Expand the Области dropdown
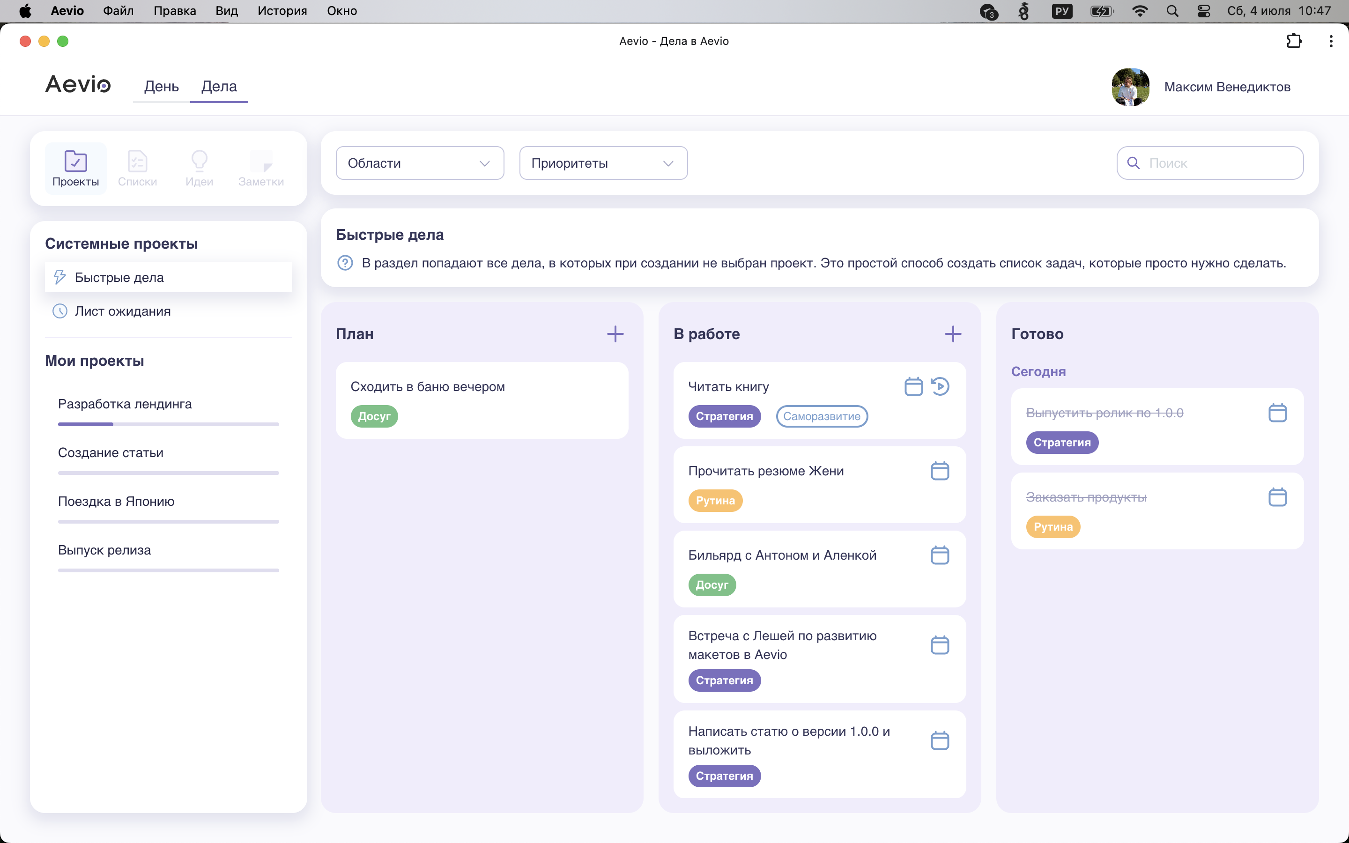The width and height of the screenshot is (1349, 843). [420, 163]
